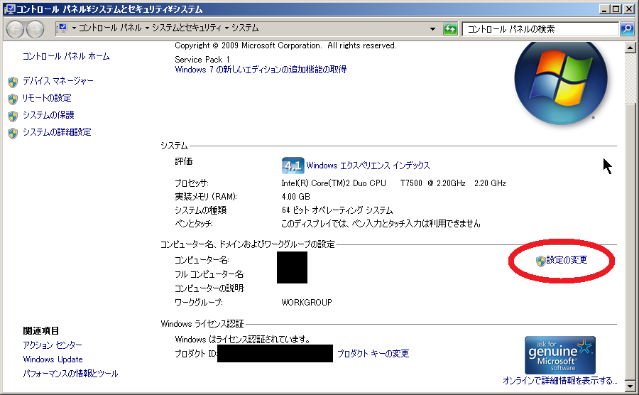Click the 4.00 GB RAM value

coord(296,197)
